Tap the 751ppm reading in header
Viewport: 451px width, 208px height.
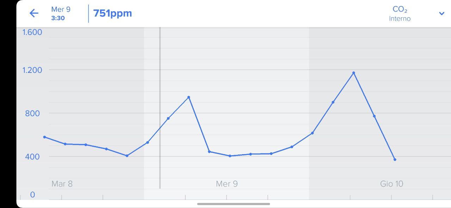pos(112,13)
